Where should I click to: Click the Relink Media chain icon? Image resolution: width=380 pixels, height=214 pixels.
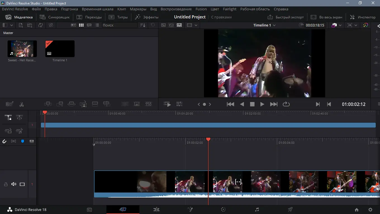51,25
